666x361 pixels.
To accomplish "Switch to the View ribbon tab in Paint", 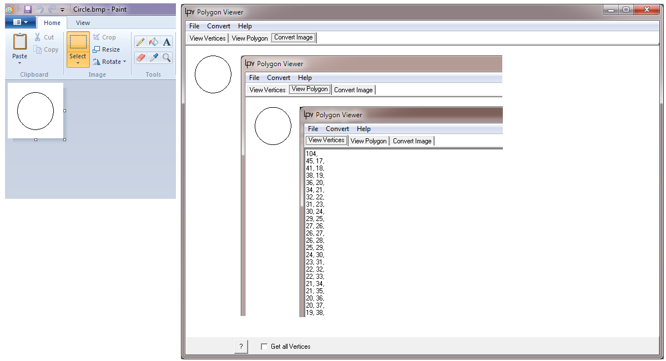I will click(x=83, y=23).
